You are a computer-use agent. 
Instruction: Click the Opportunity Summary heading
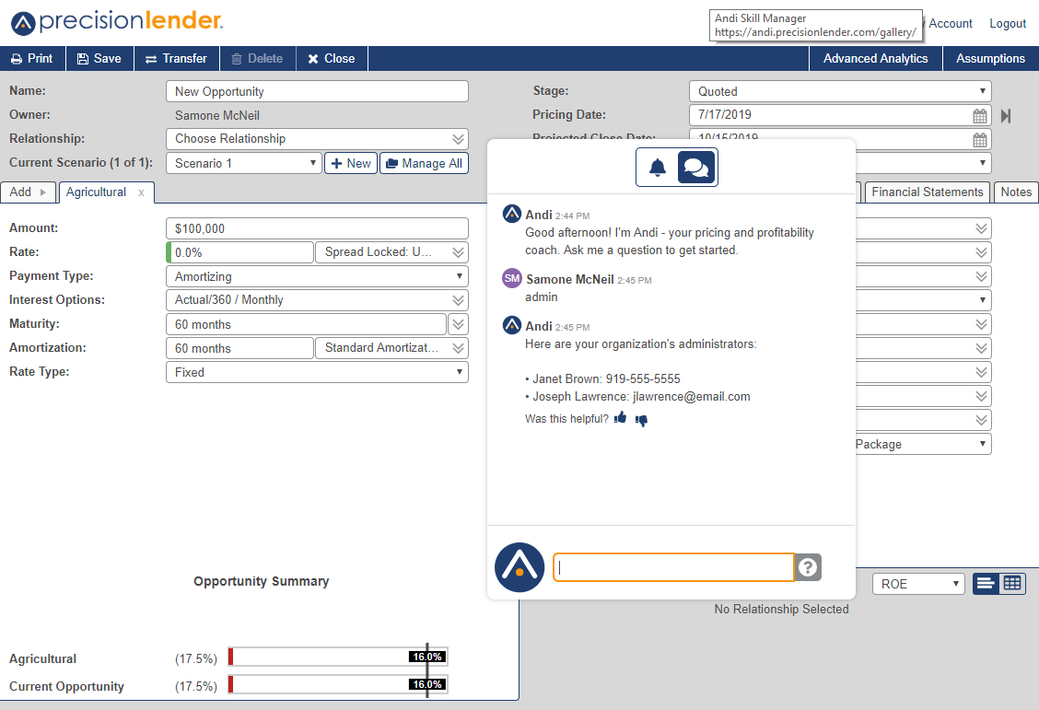261,581
